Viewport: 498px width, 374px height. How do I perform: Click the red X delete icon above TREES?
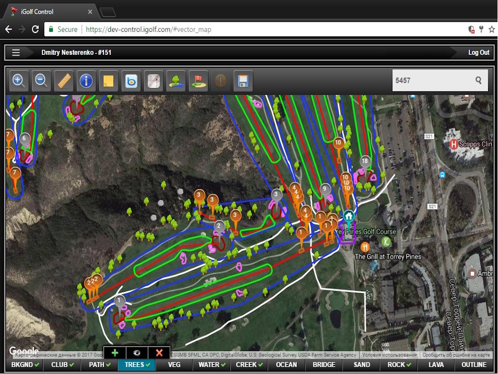[x=159, y=353]
